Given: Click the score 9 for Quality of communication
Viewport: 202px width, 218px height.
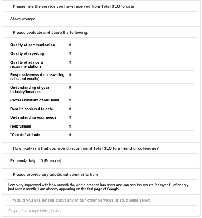Looking at the screenshot, I should point(70,45).
